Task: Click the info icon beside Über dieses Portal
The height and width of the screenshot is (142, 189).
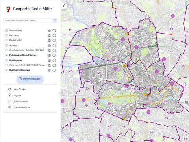Action: point(9,107)
